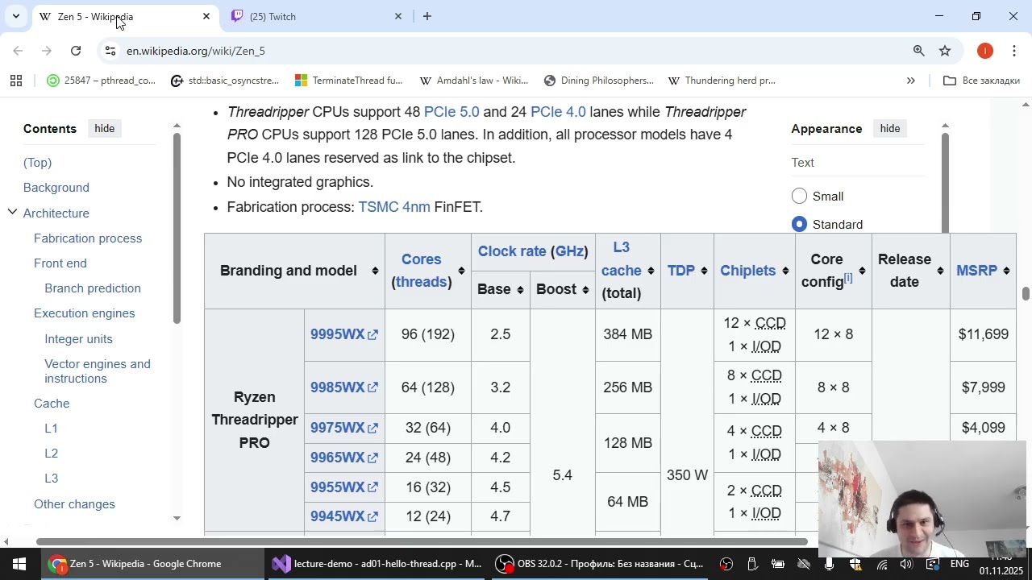The width and height of the screenshot is (1032, 580).
Task: Sort table by Boost clock rate
Action: tap(585, 290)
